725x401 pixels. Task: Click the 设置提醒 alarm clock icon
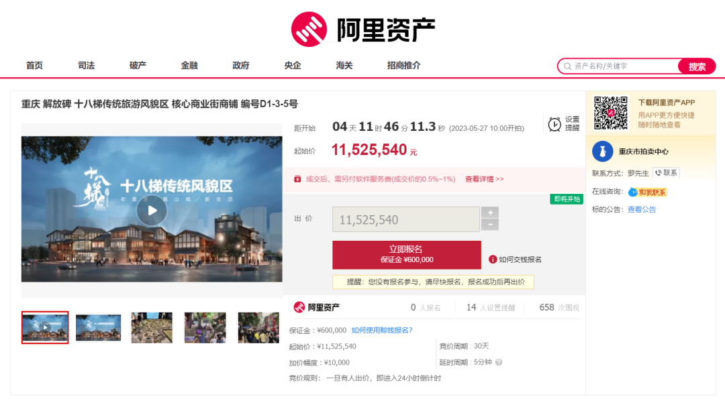pyautogui.click(x=554, y=124)
